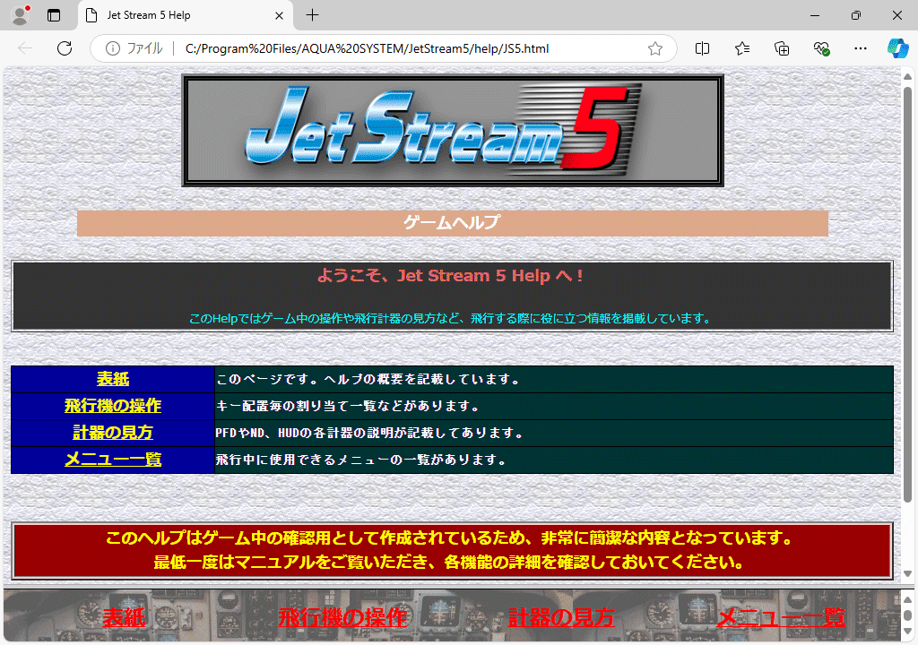Click the Jet Stream 5 logo banner
This screenshot has width=918, height=645.
[x=453, y=131]
